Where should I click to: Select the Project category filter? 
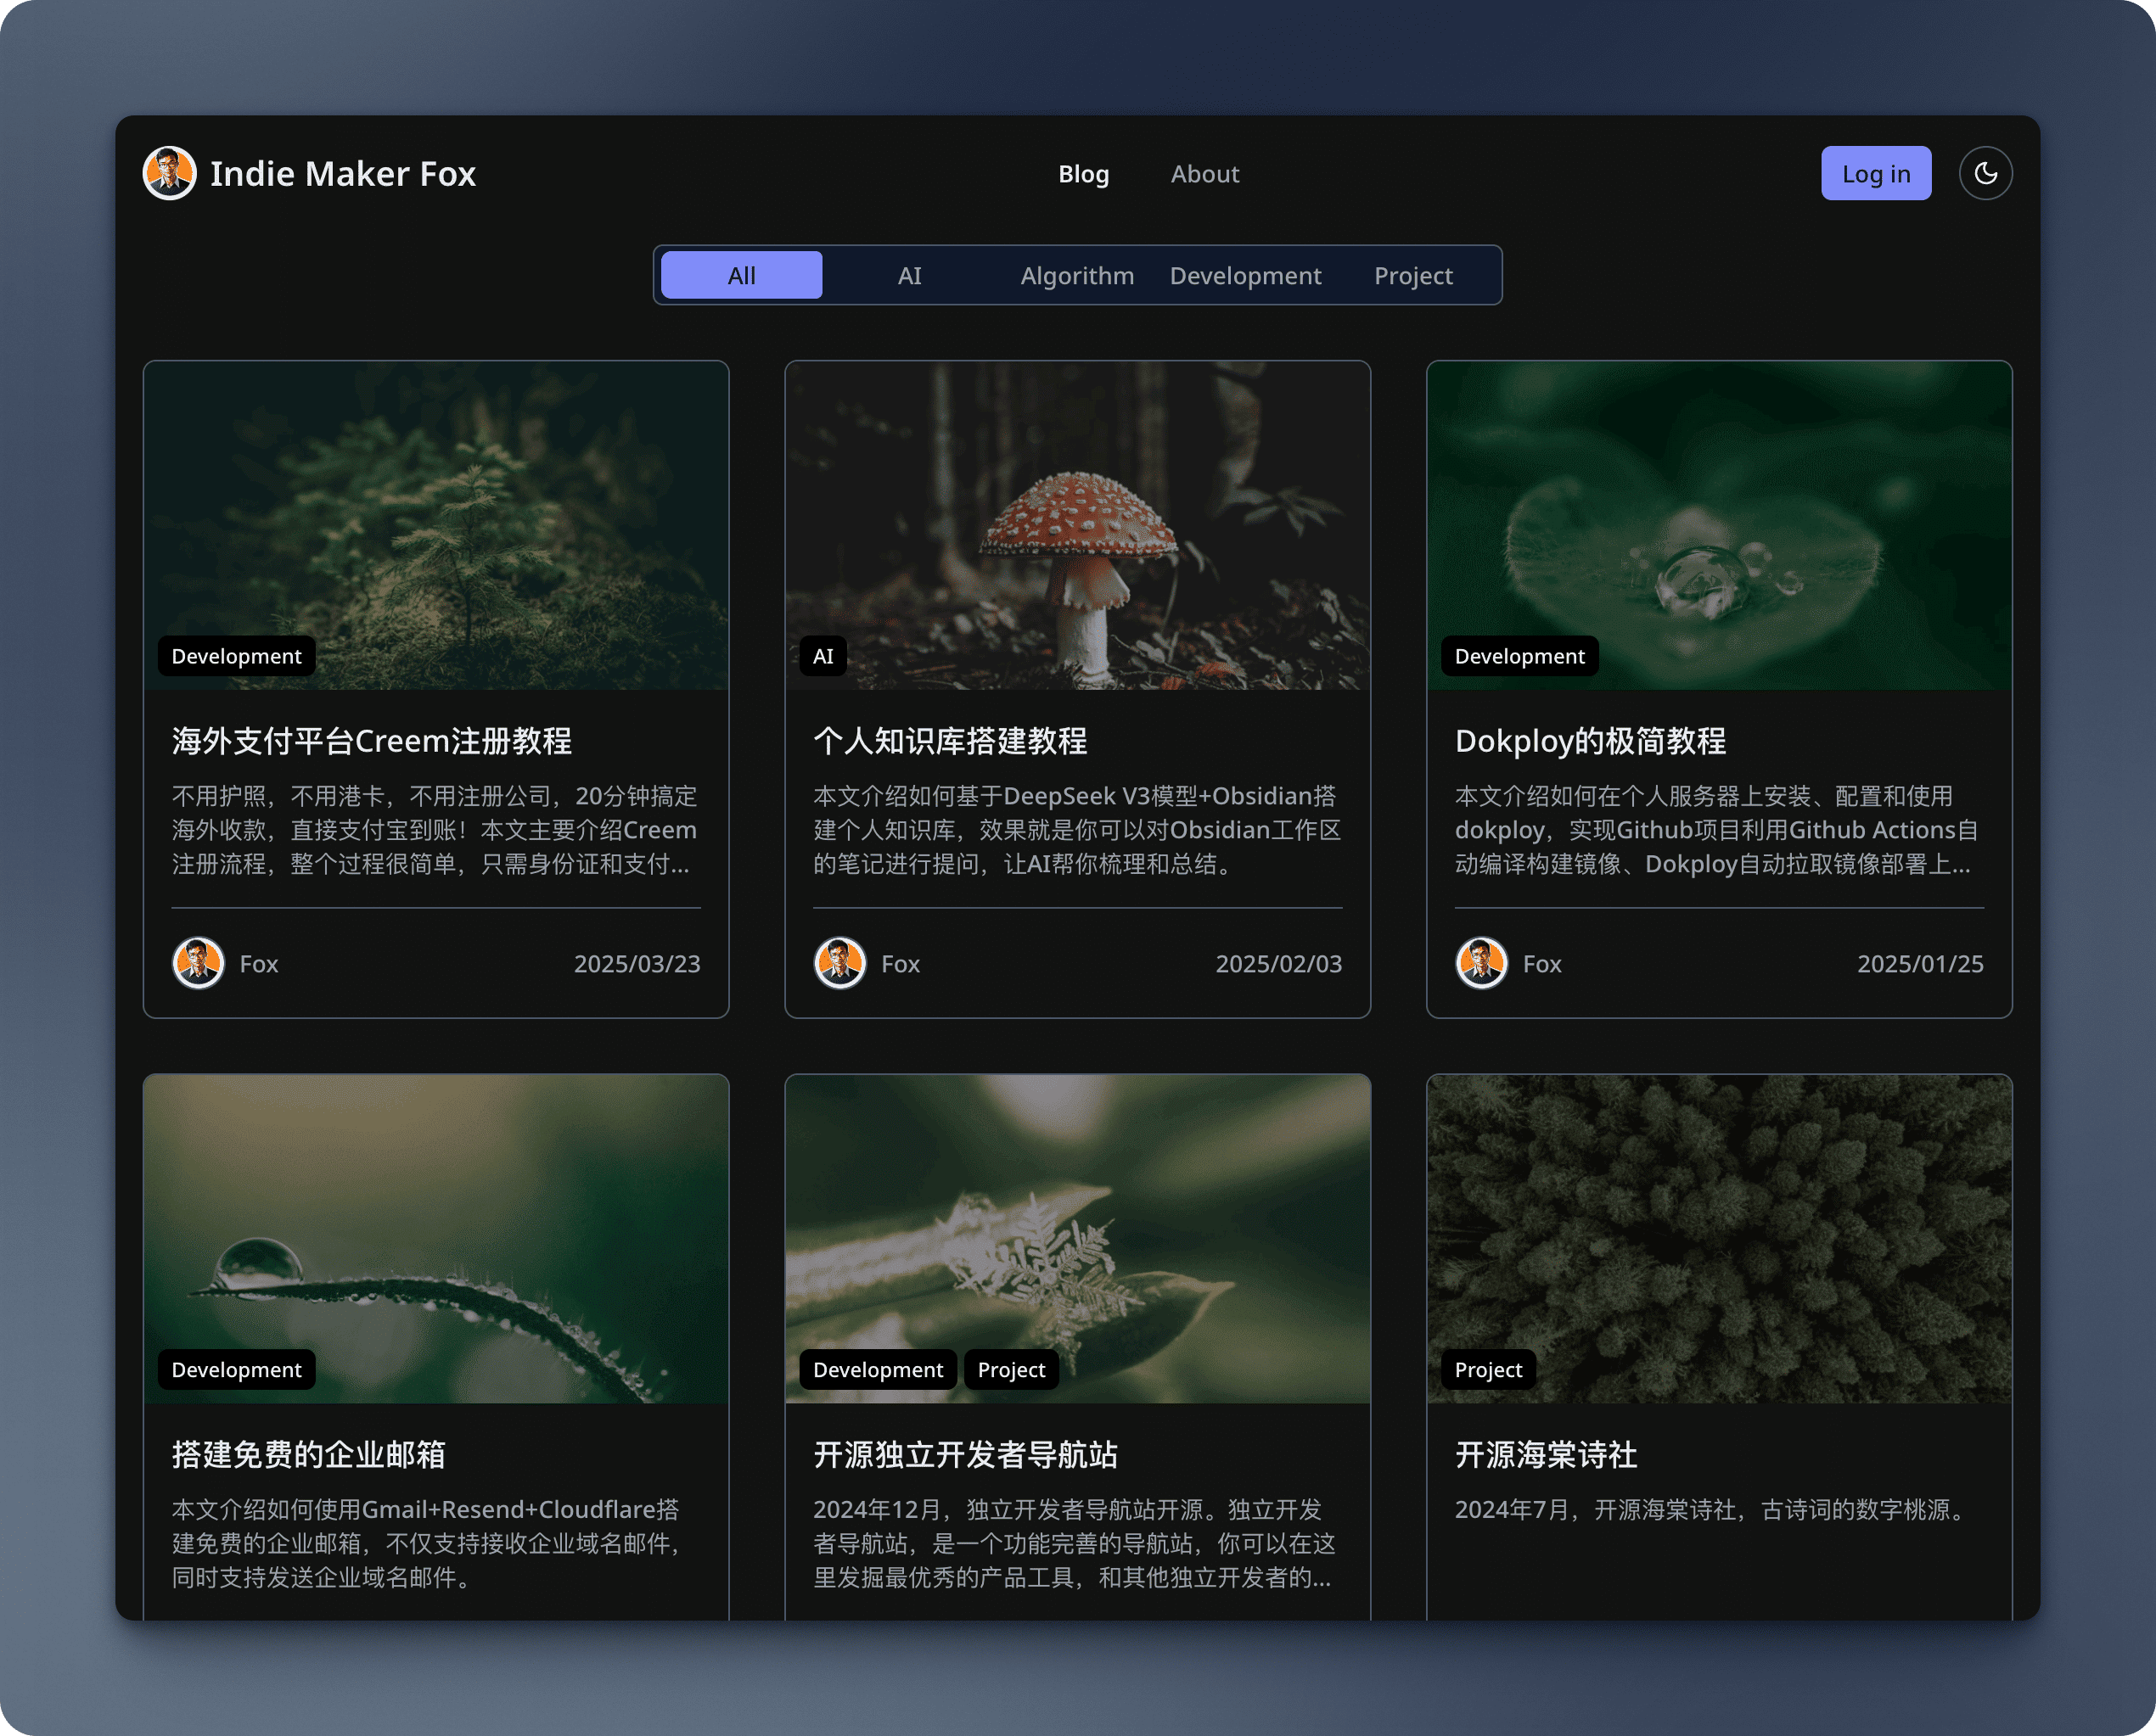(1412, 275)
